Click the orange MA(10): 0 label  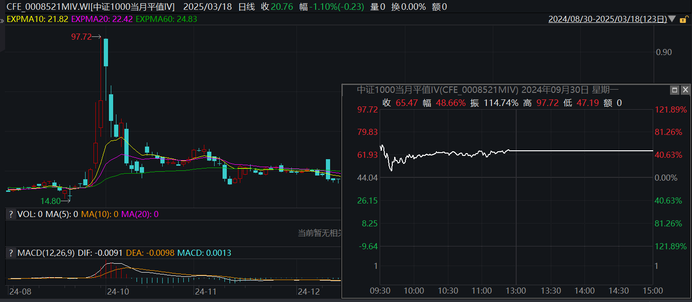[100, 214]
